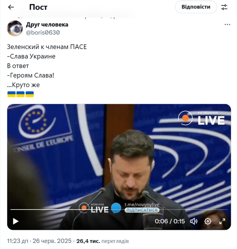Open the post's three-dot more menu
Viewport: 237px width, 249px height.
[x=227, y=25]
